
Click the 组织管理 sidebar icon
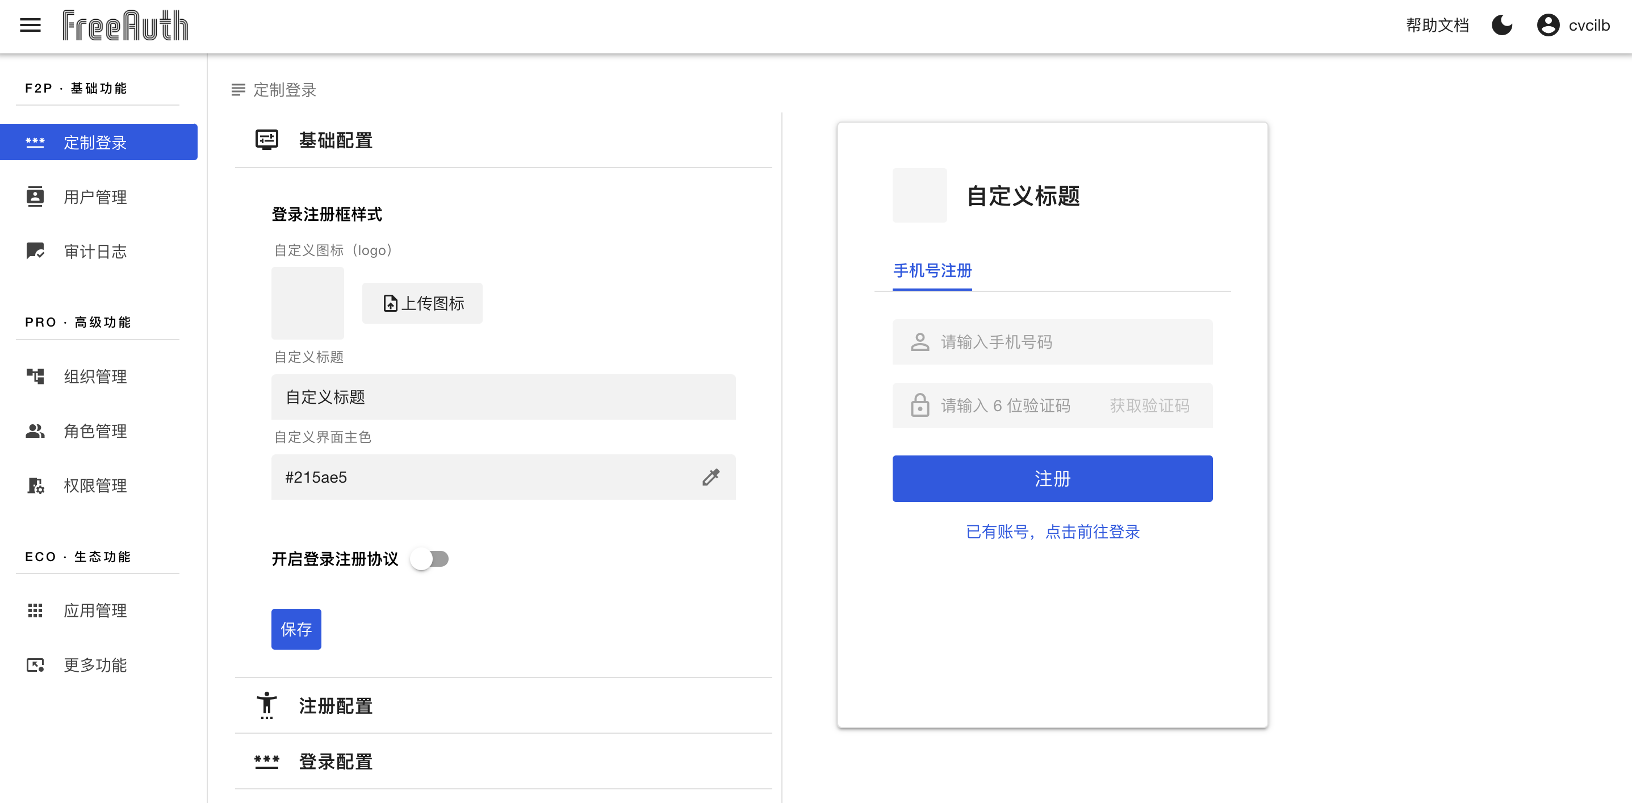point(35,376)
